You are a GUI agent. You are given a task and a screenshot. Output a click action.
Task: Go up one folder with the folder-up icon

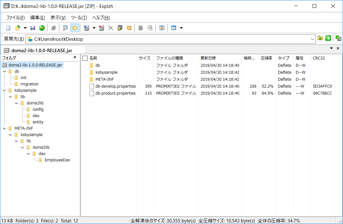(320, 38)
